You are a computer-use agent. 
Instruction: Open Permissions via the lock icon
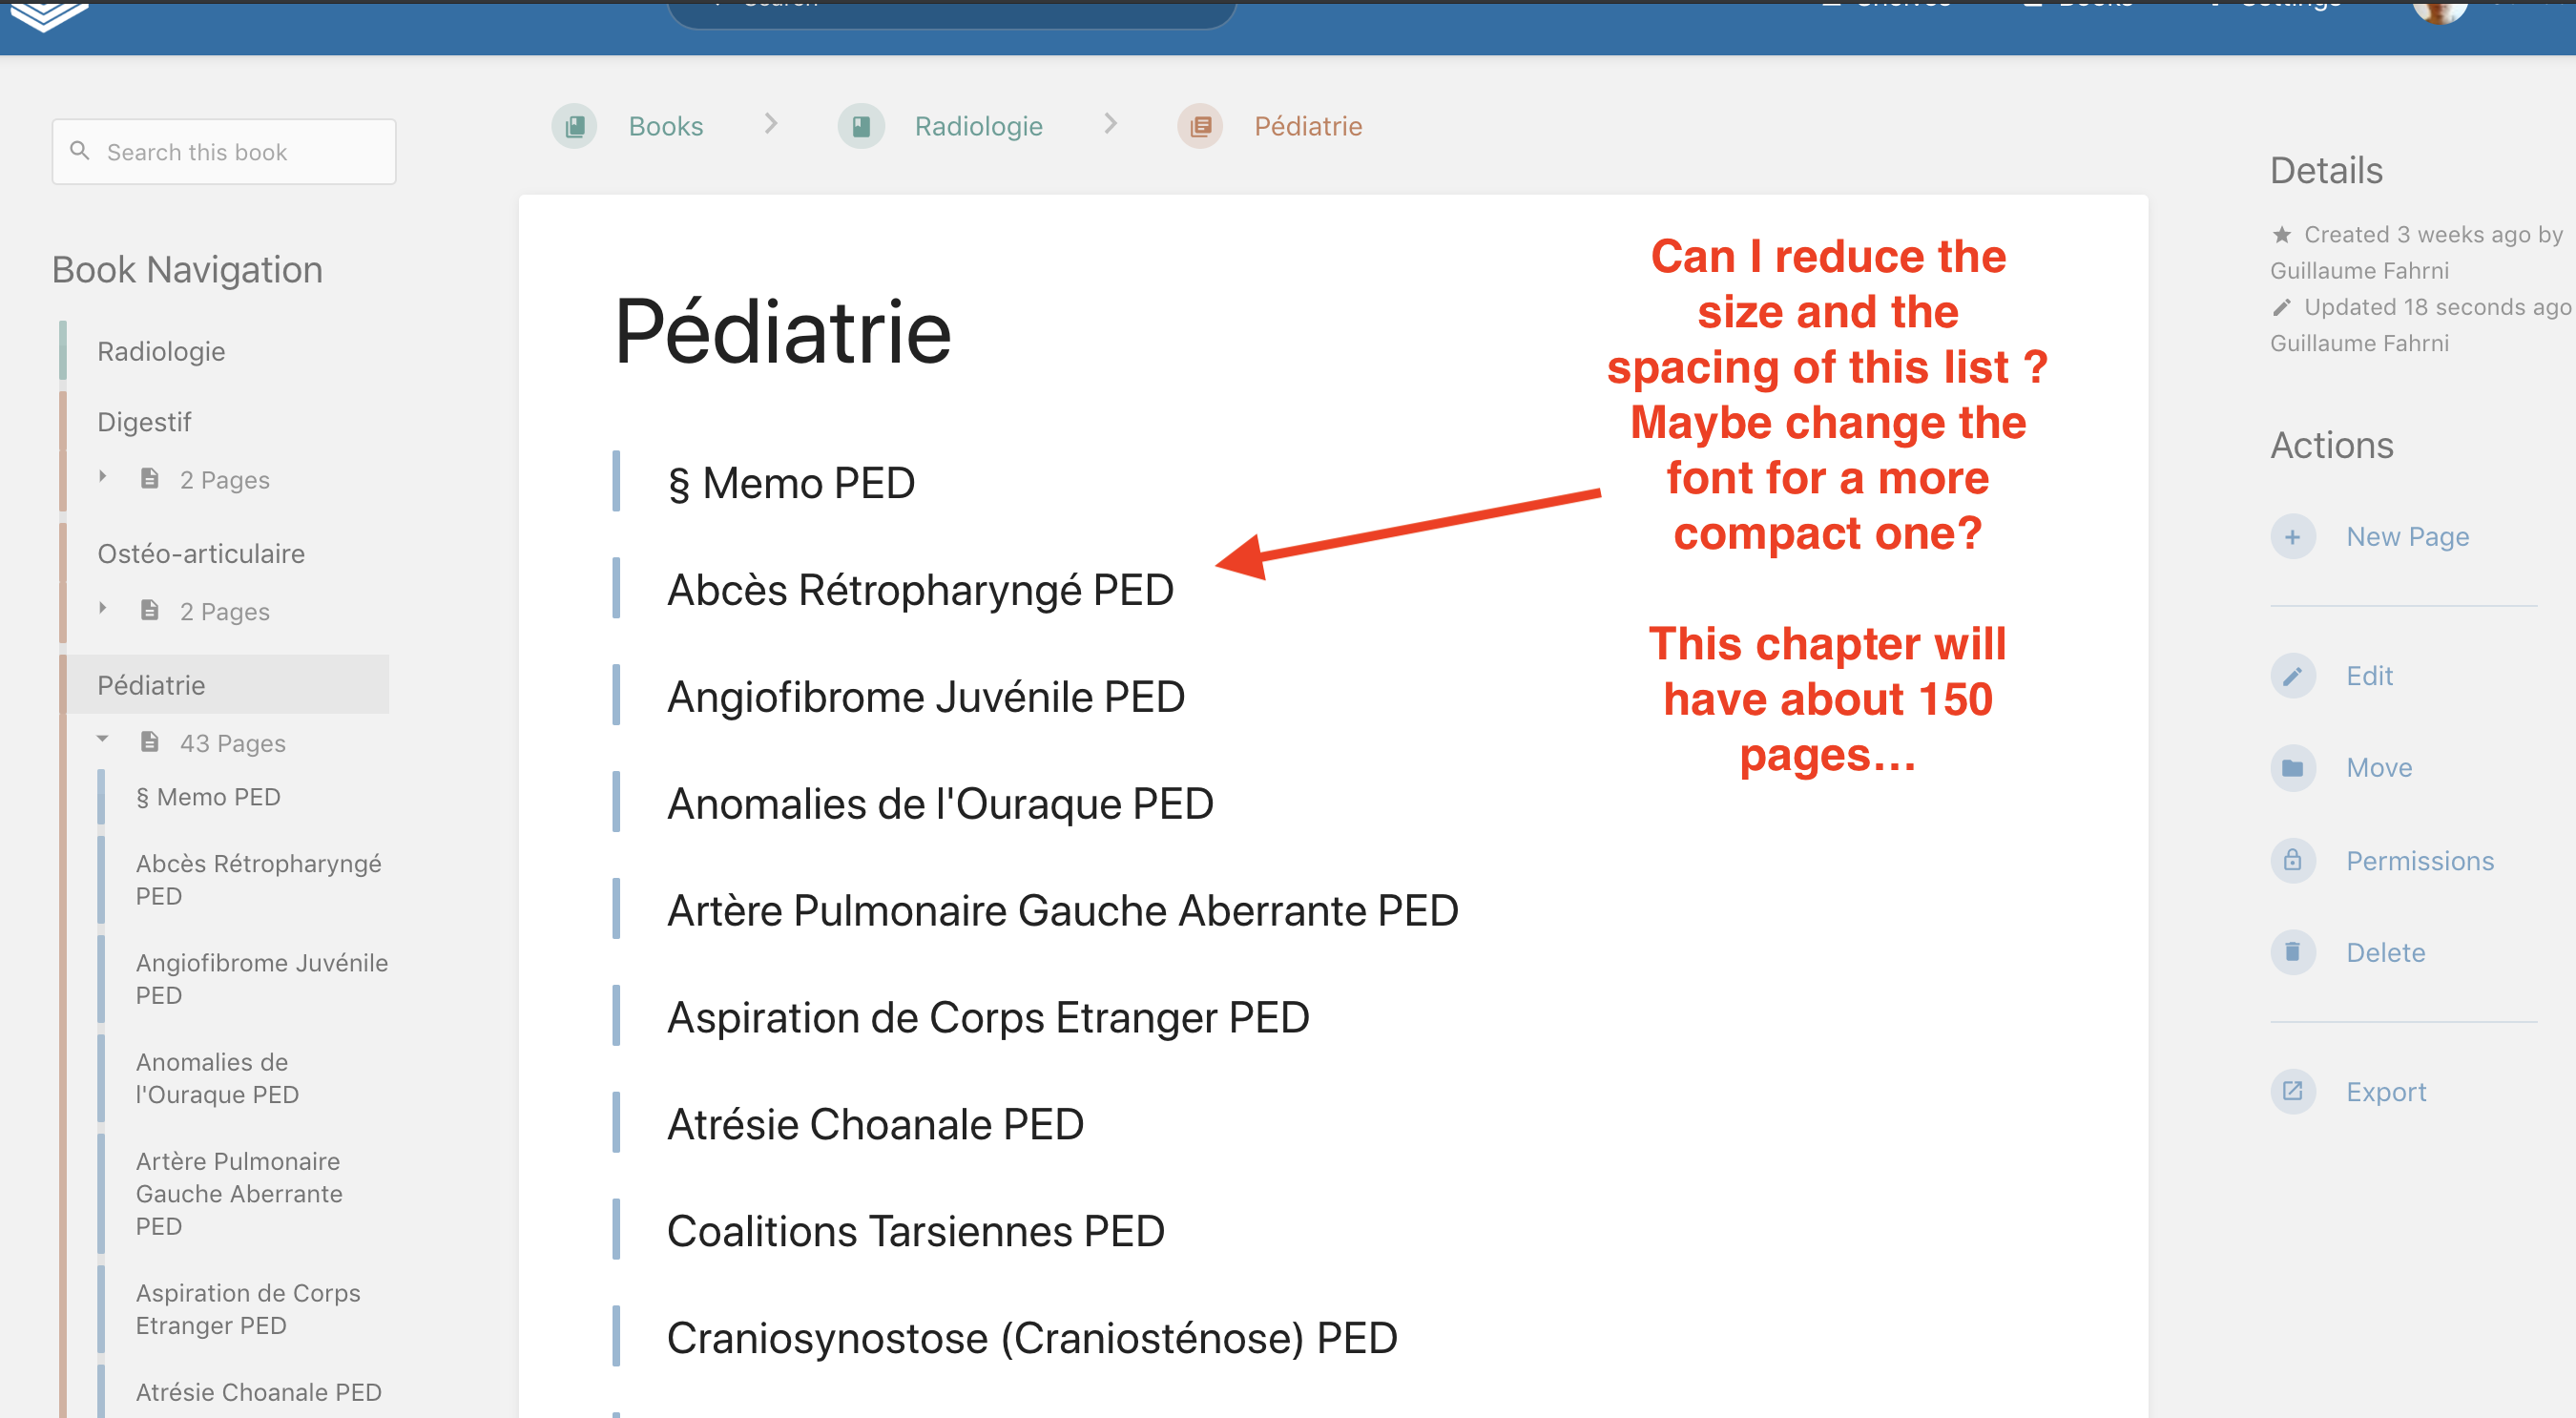2293,860
